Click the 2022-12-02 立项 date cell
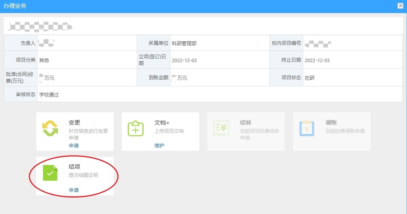 pyautogui.click(x=184, y=60)
